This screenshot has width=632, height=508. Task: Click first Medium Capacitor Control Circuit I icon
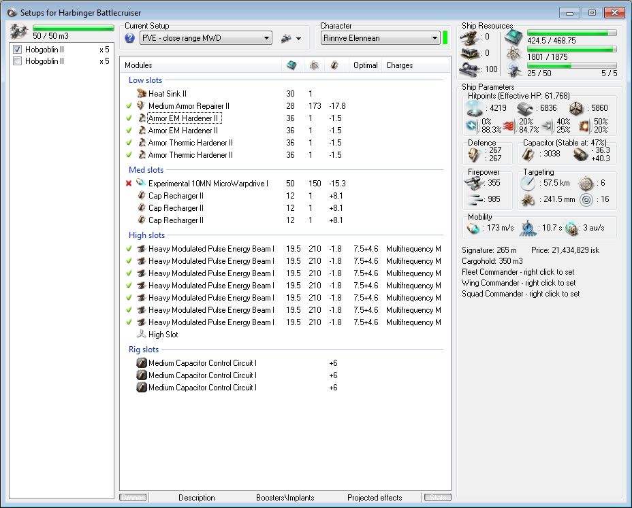coord(142,362)
